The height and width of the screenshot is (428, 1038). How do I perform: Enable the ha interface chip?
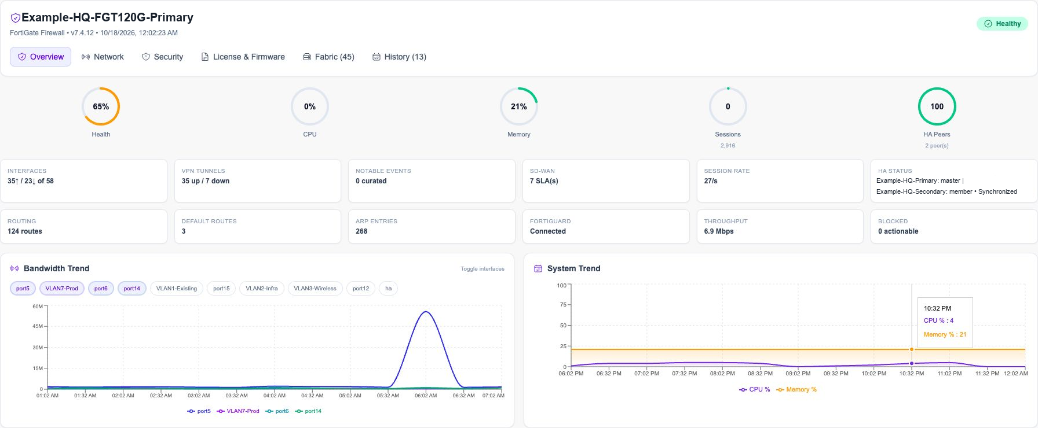click(x=389, y=289)
